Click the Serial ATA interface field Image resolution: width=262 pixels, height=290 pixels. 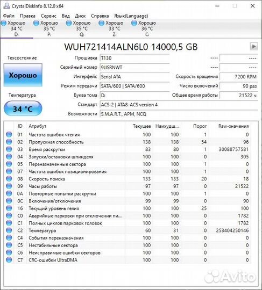134,77
